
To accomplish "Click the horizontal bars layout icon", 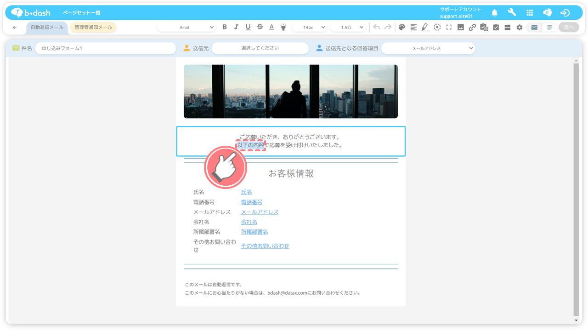I will [508, 27].
